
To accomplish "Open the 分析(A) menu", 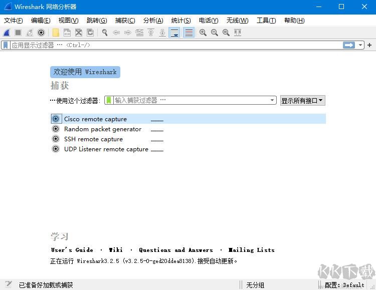I will 153,21.
